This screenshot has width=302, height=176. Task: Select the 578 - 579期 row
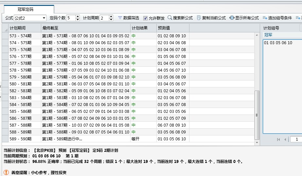(x=128, y=70)
